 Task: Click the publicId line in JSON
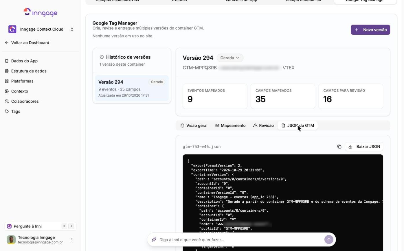click(226, 228)
